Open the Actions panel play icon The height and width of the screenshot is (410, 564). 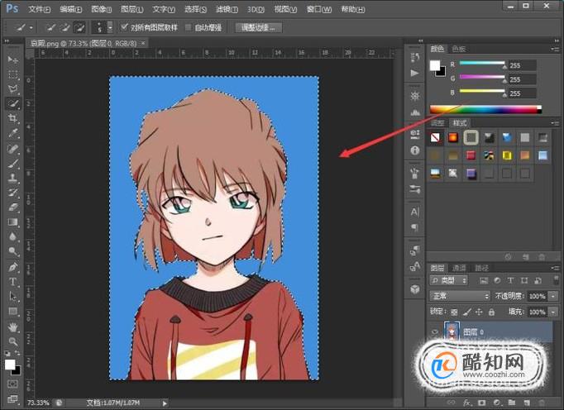point(414,73)
